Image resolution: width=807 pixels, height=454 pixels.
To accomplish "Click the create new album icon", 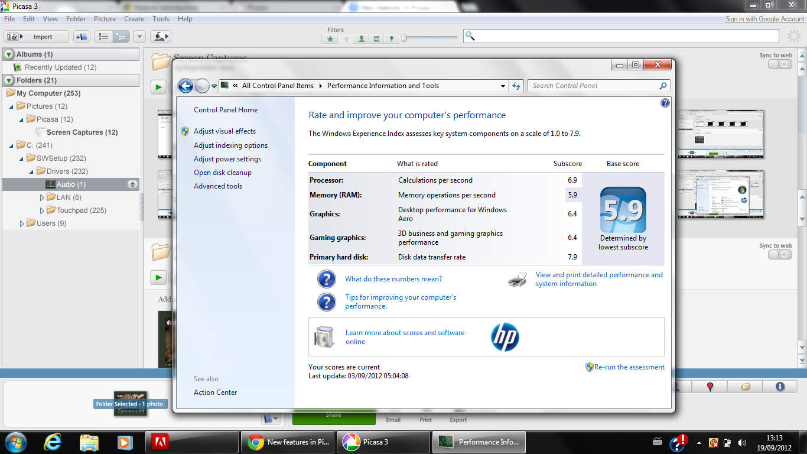I will click(82, 37).
